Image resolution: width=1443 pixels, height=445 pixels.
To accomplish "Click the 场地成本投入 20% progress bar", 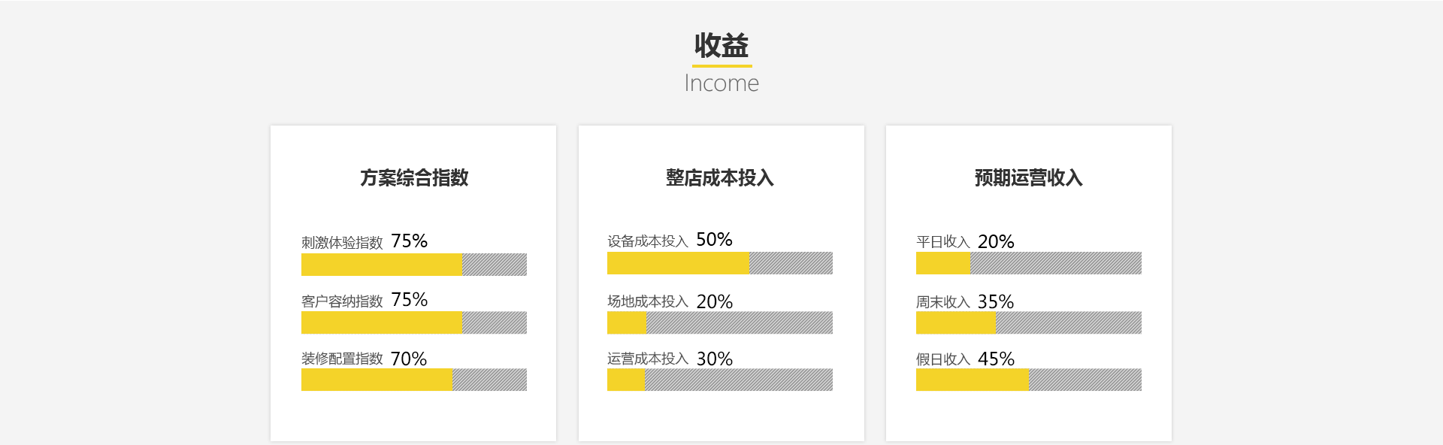I will tap(720, 322).
